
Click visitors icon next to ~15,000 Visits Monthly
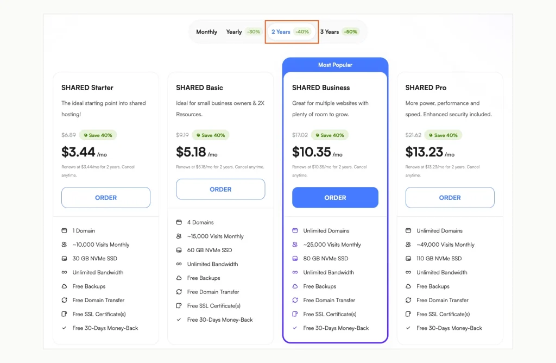(x=179, y=236)
